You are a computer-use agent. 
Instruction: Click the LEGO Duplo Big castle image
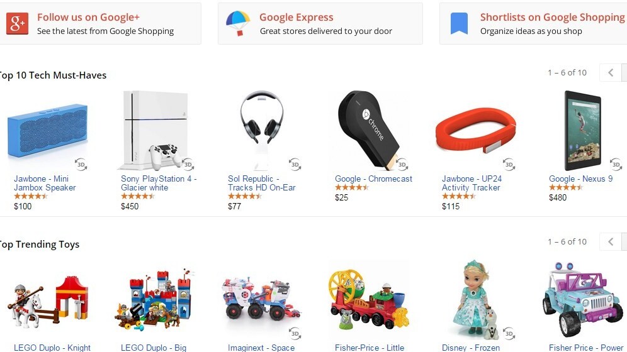pyautogui.click(x=154, y=300)
